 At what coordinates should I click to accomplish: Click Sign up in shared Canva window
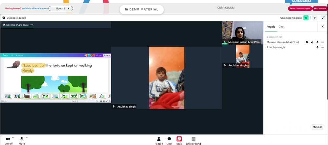(107, 55)
